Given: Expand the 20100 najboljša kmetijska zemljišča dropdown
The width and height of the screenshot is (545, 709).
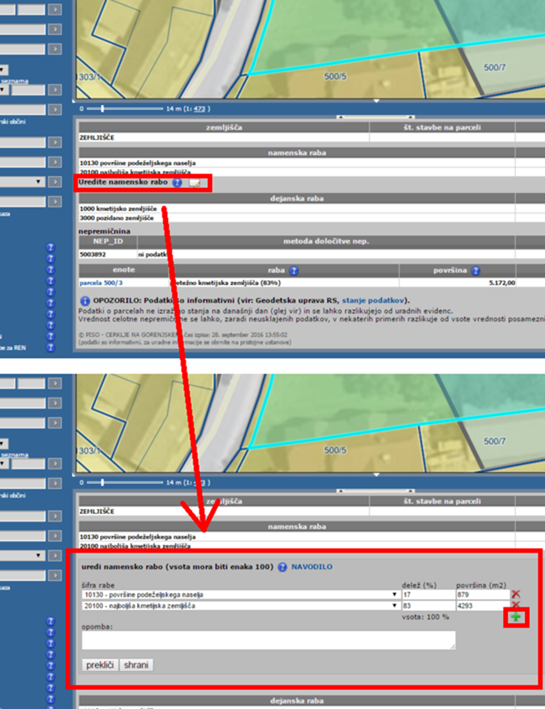Looking at the screenshot, I should point(240,606).
